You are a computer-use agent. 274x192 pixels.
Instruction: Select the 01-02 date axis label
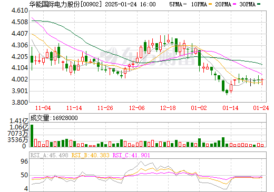click(x=199, y=108)
